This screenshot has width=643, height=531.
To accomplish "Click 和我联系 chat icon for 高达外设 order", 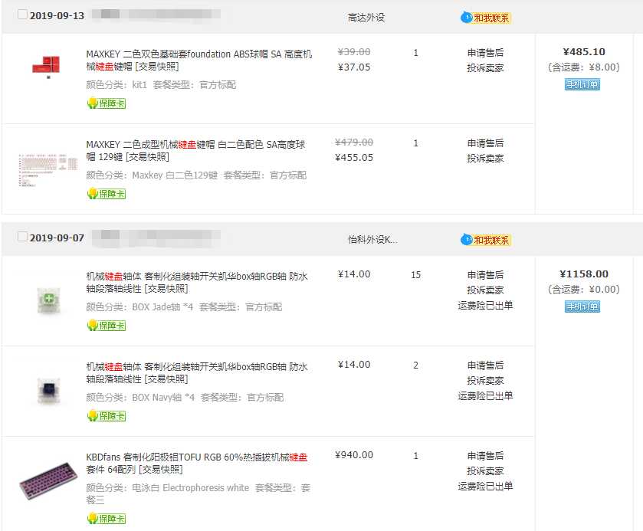I will pyautogui.click(x=486, y=18).
